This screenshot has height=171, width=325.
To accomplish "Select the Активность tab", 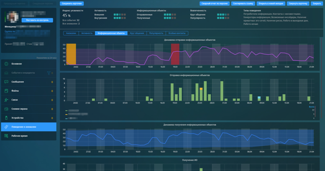I will click(87, 33).
